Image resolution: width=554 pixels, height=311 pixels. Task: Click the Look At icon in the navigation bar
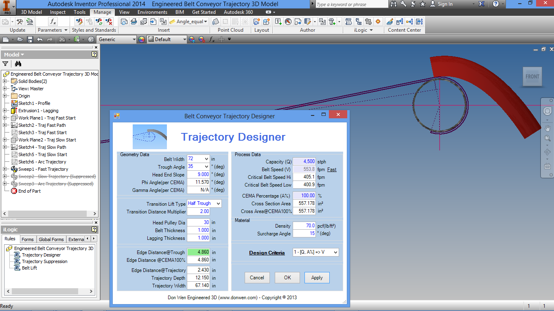click(x=547, y=166)
